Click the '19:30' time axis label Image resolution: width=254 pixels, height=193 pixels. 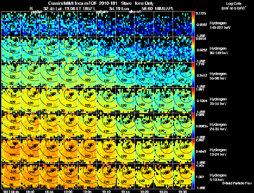(182, 191)
